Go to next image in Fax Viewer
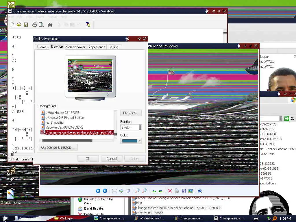 tap(105, 191)
